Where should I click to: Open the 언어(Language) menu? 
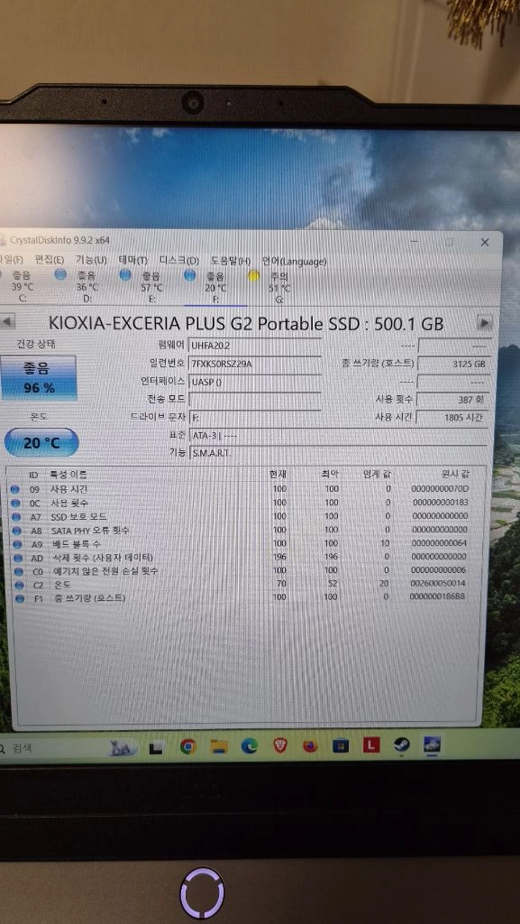point(294,261)
